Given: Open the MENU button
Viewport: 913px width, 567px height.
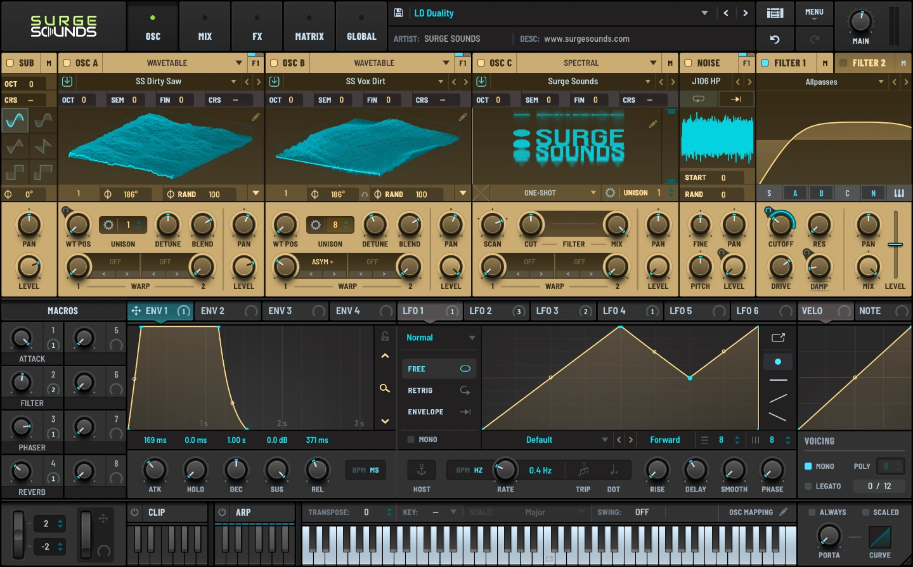Looking at the screenshot, I should 814,13.
